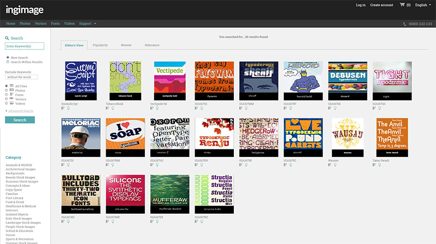The height and width of the screenshot is (244, 436).
Task: Select the Vectors file type radio button
Action: click(7, 99)
